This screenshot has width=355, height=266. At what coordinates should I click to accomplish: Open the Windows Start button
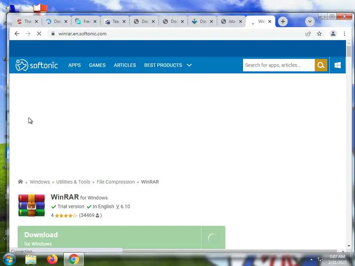coord(9,259)
